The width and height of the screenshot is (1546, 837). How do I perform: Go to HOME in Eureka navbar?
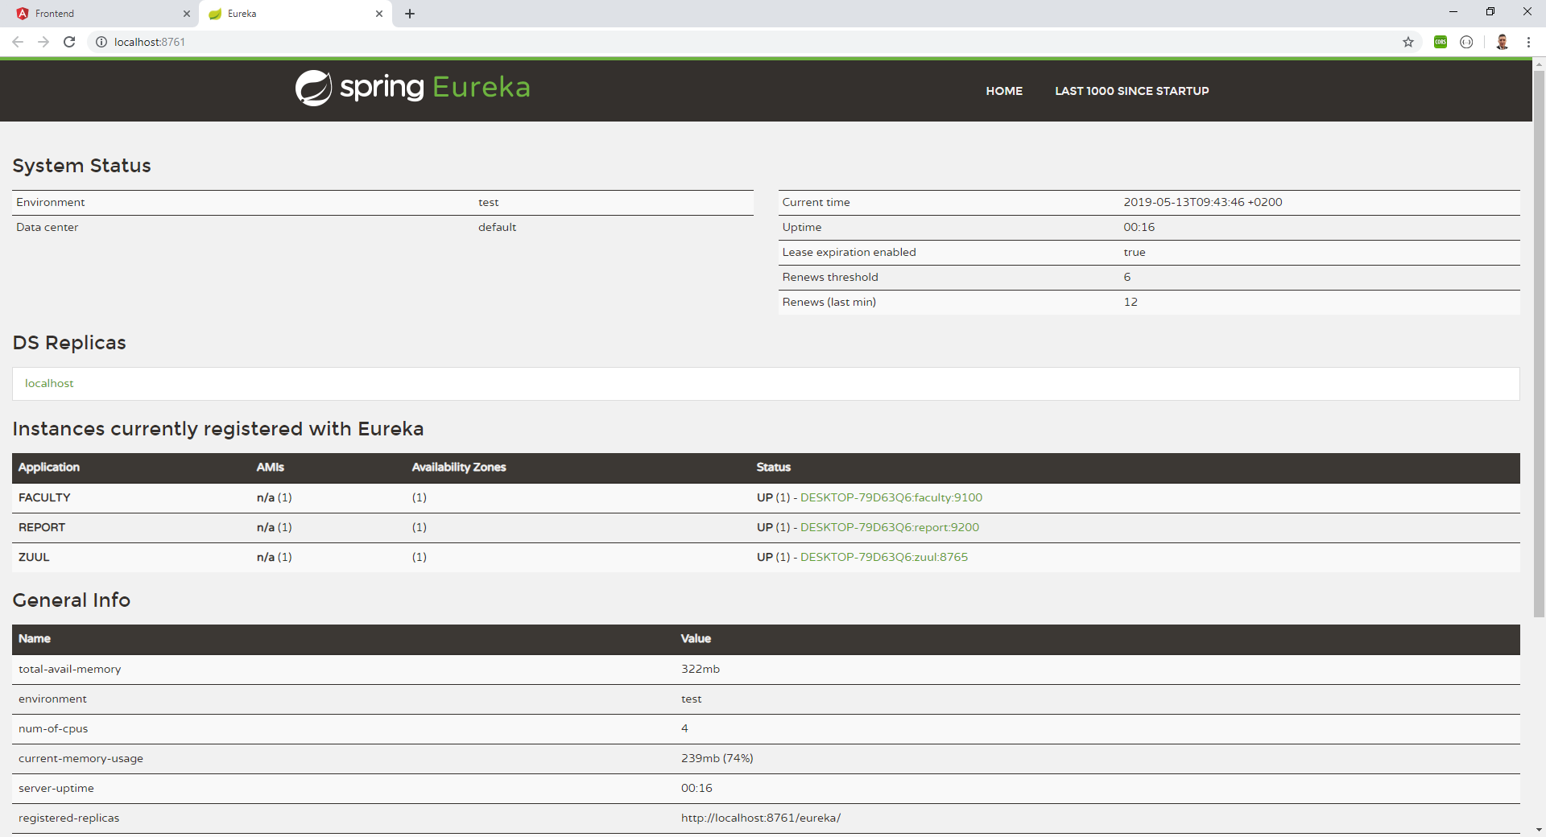pyautogui.click(x=1004, y=91)
